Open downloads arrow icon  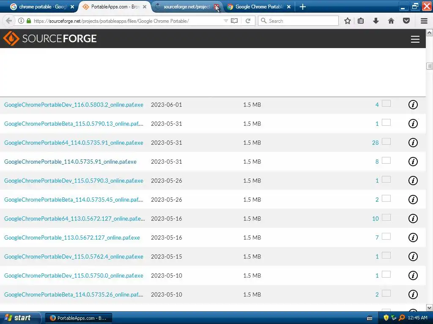pos(376,21)
